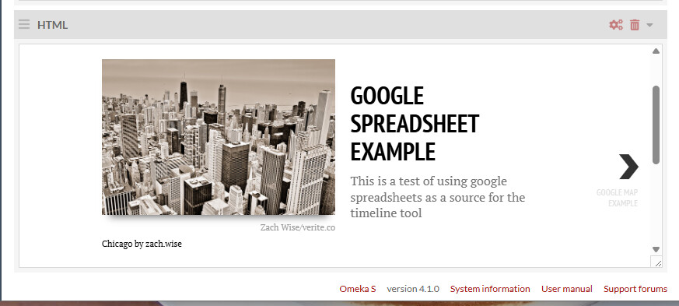Image resolution: width=679 pixels, height=306 pixels.
Task: Open the Omeka S link
Action: tap(357, 289)
